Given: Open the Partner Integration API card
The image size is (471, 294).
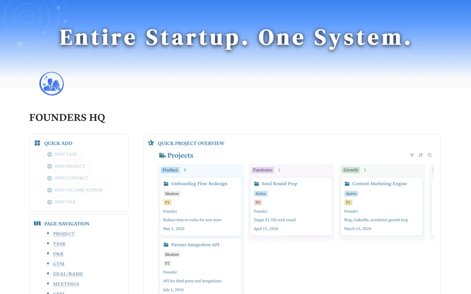Looking at the screenshot, I should tap(201, 266).
